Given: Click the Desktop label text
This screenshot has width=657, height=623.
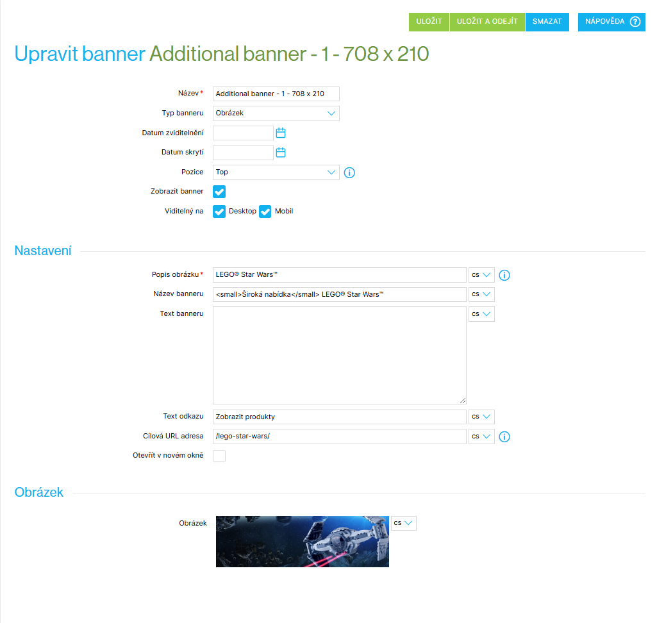Looking at the screenshot, I should [x=242, y=211].
